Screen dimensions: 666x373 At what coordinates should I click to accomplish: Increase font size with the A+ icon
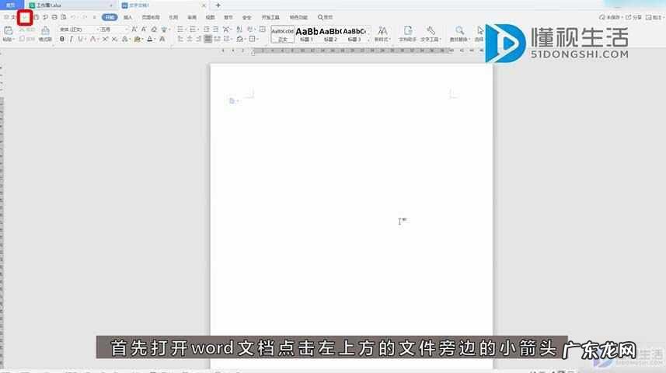click(x=134, y=30)
